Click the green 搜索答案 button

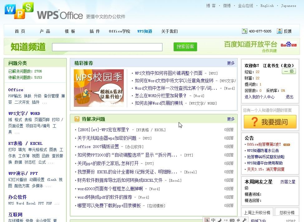[185, 47]
